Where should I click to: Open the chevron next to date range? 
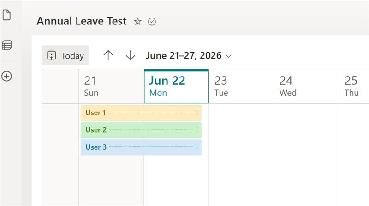coord(228,56)
